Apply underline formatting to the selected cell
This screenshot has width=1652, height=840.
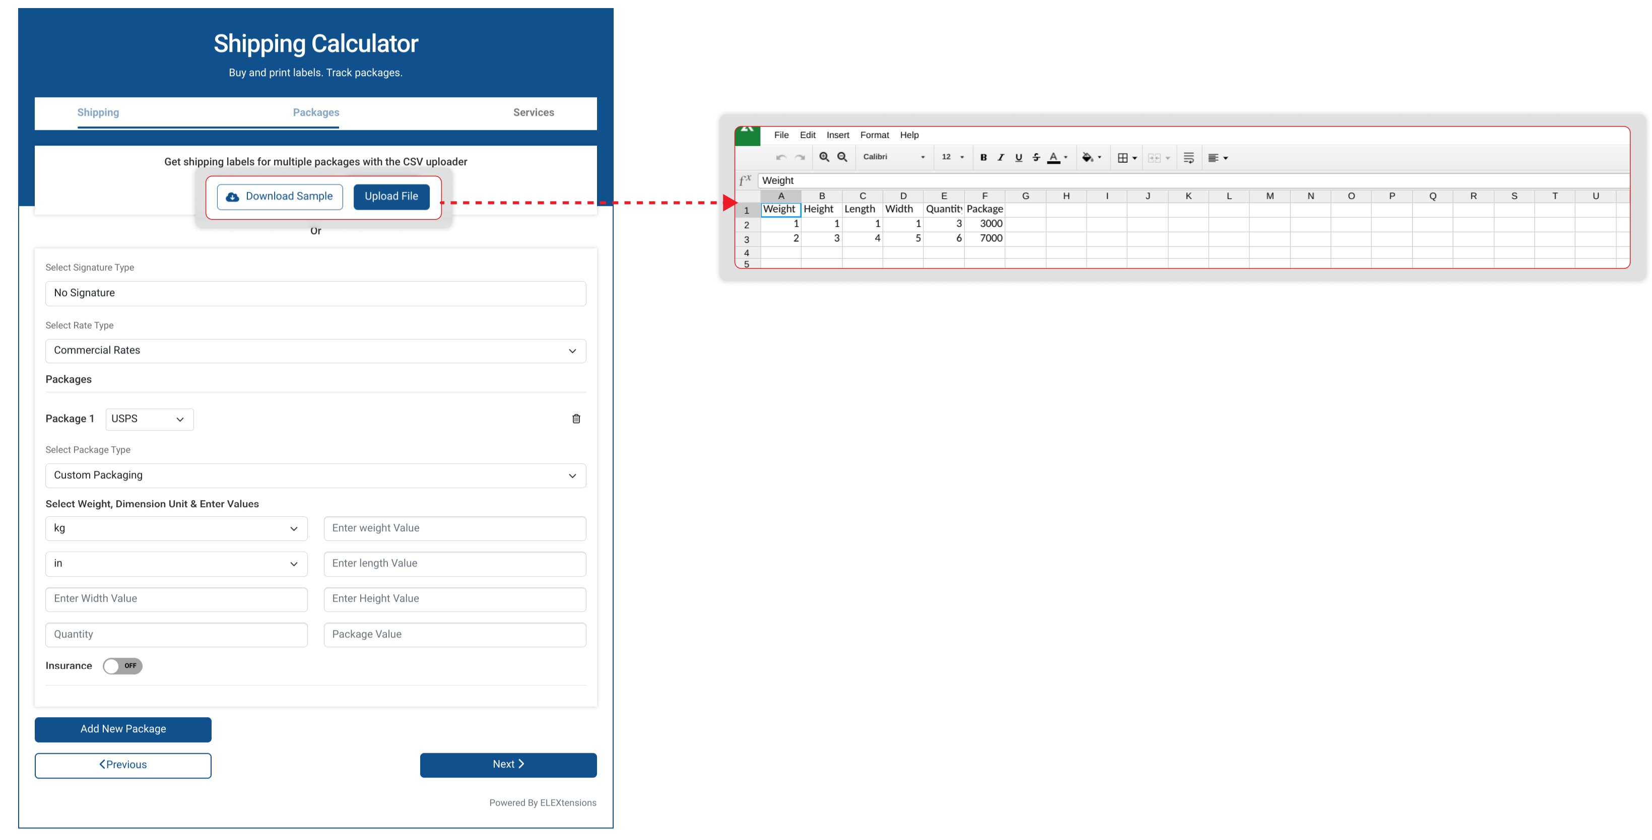pos(1018,157)
